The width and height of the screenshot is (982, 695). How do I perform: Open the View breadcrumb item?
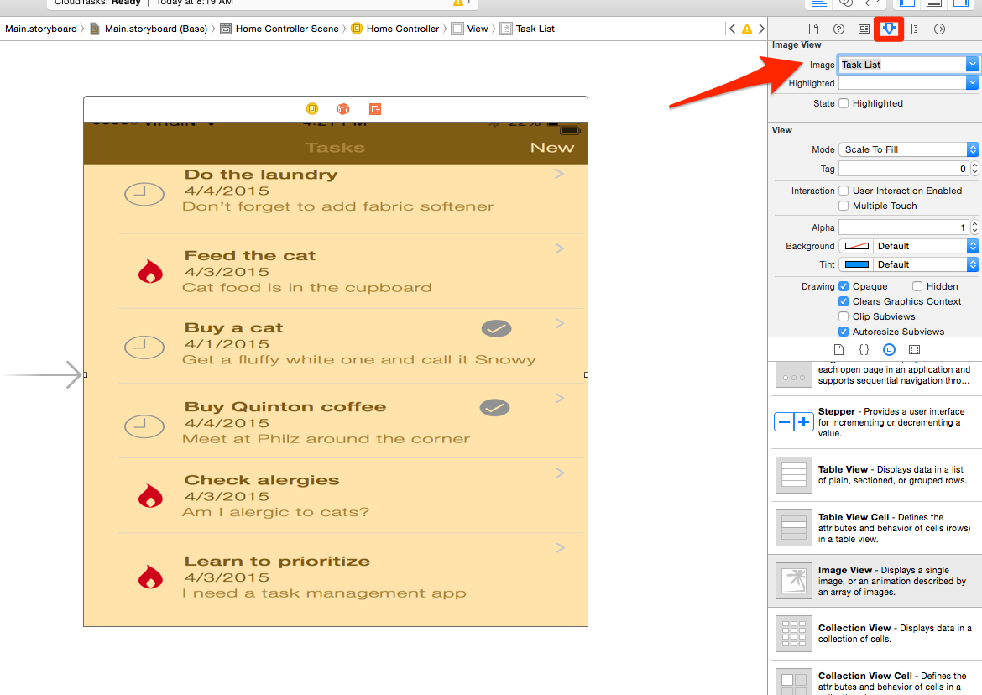click(x=470, y=29)
